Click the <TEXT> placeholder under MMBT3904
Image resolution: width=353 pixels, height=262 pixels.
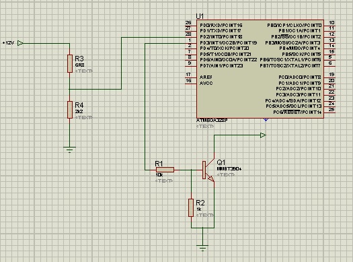point(226,174)
